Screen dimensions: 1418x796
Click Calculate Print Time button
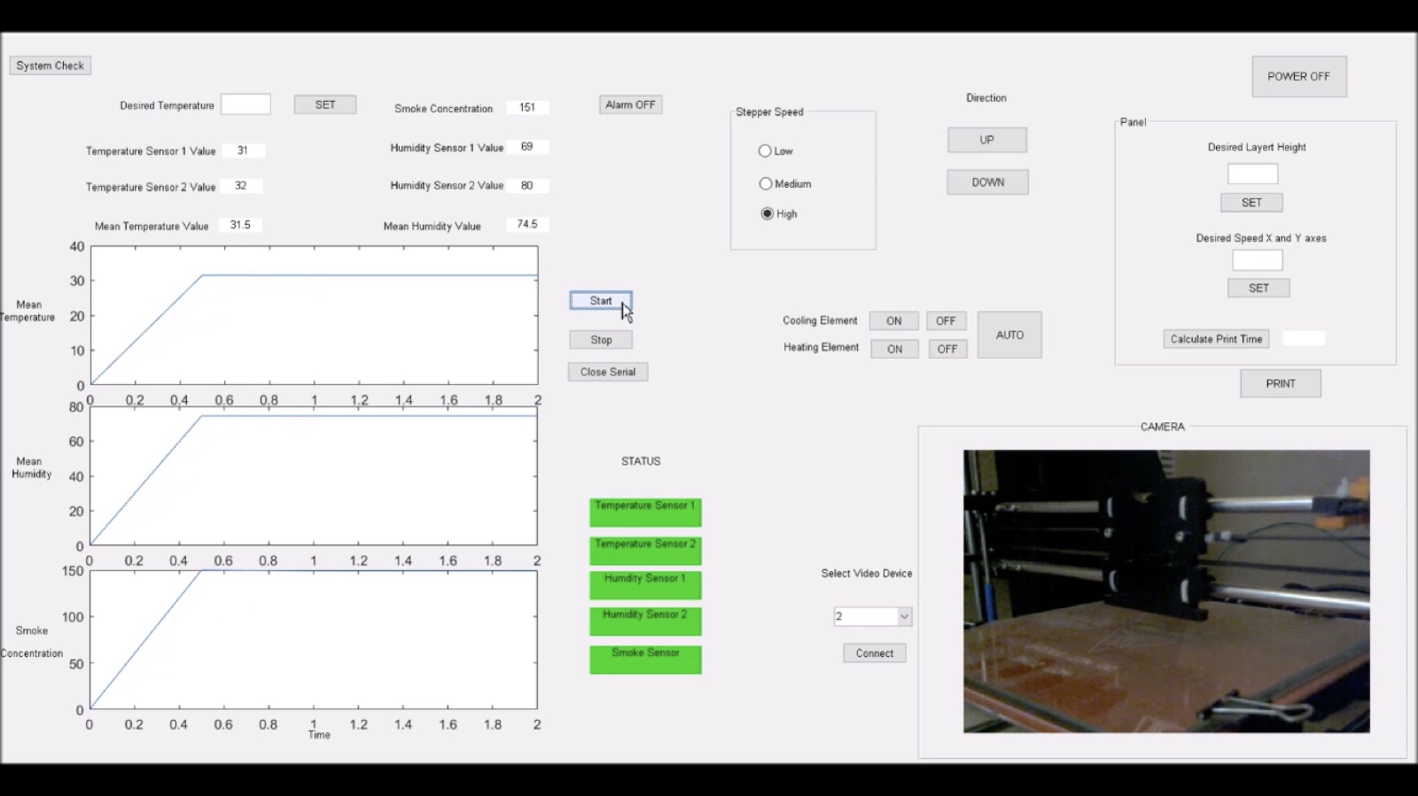[1216, 339]
